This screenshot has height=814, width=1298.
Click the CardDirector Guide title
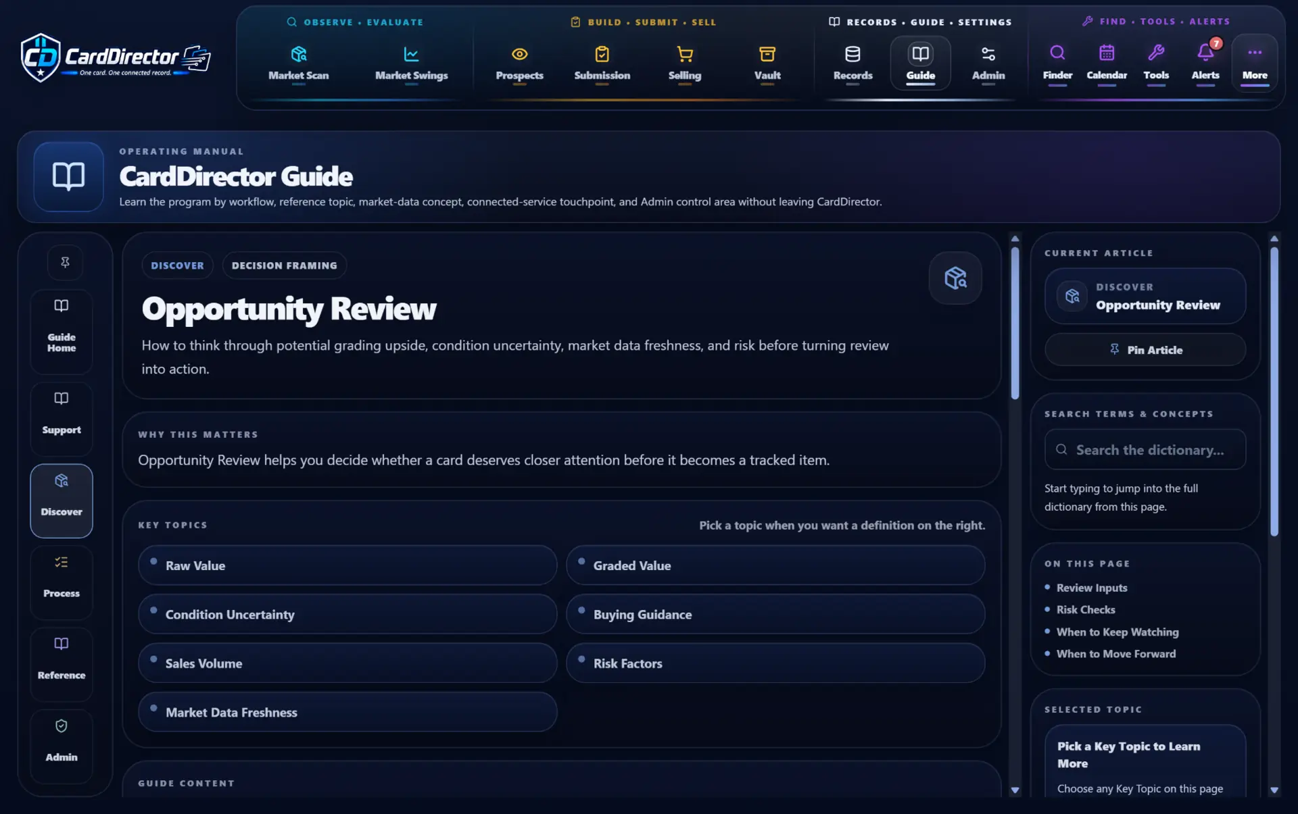tap(236, 176)
